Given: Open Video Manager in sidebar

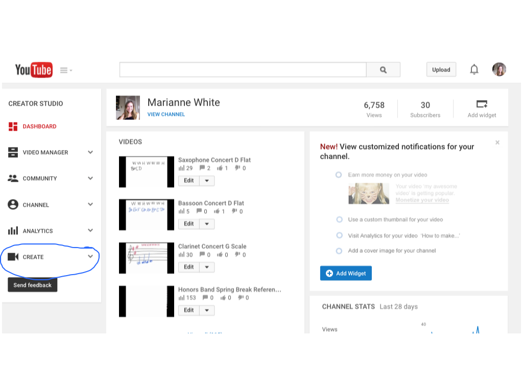Looking at the screenshot, I should coord(45,152).
